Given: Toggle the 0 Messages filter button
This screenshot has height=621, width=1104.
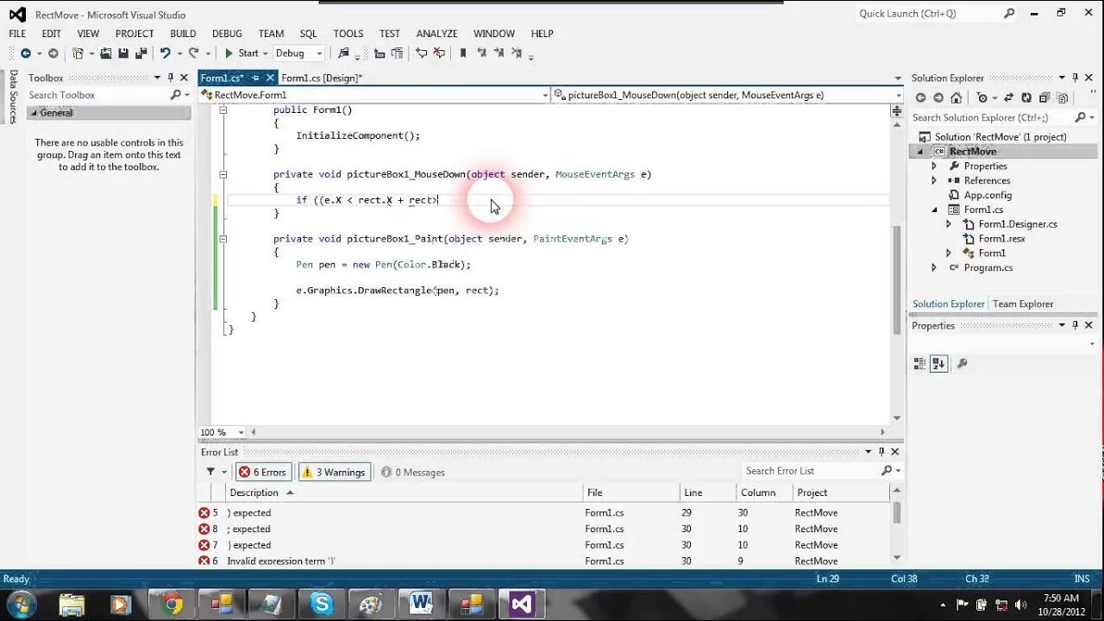Looking at the screenshot, I should tap(413, 472).
